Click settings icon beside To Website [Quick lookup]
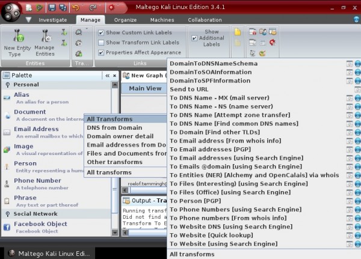The width and height of the screenshot is (361, 259). click(350, 236)
